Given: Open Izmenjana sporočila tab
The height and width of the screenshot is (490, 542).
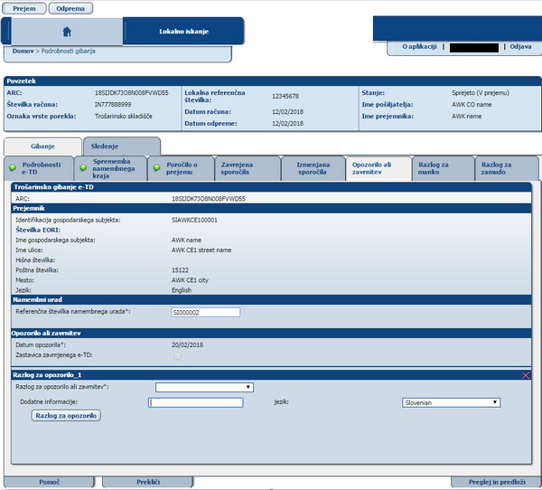Looking at the screenshot, I should [313, 168].
